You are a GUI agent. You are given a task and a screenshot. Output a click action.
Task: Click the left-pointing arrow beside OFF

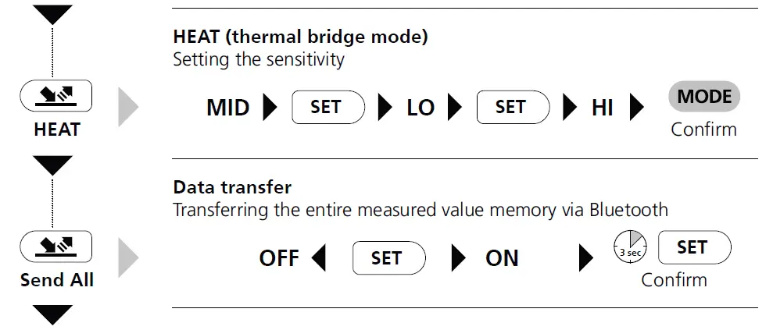318,258
